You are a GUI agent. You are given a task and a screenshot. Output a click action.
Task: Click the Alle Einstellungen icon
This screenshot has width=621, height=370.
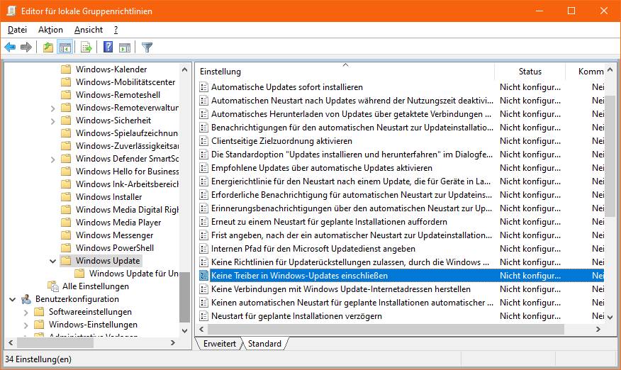click(x=52, y=286)
